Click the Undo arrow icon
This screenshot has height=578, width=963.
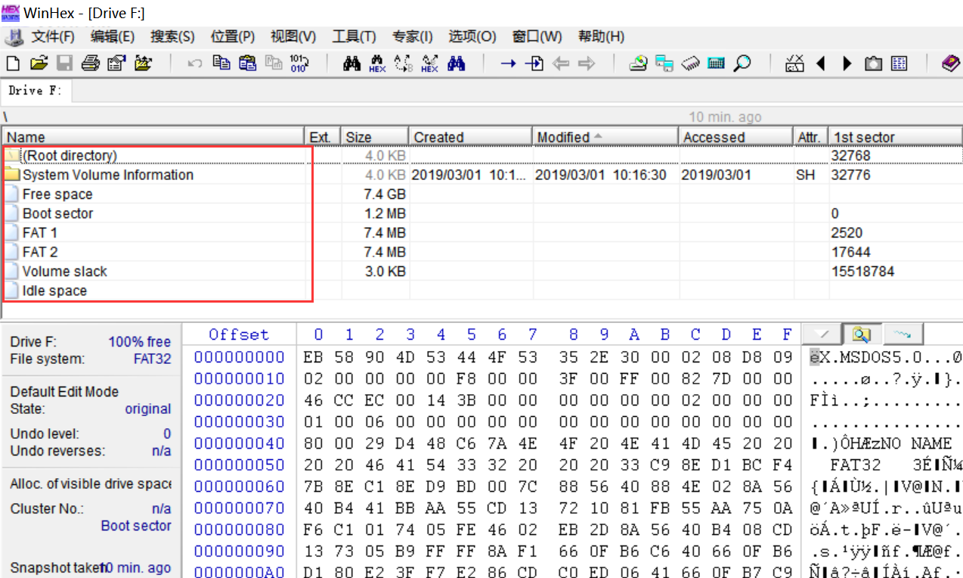coord(195,64)
